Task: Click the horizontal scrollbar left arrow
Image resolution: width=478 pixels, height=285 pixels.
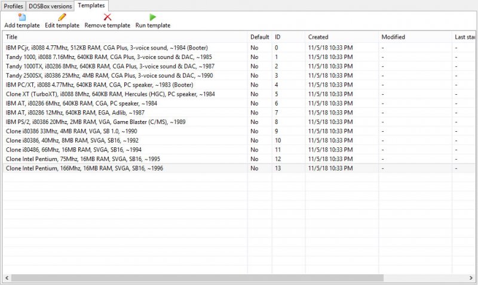Action: pos(7,278)
